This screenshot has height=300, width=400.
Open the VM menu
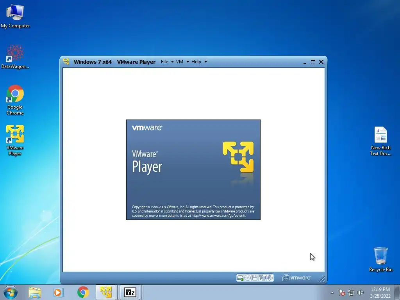[x=180, y=62]
